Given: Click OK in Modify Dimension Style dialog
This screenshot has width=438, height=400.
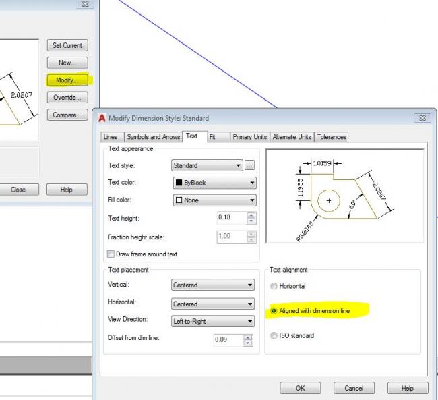Looking at the screenshot, I should pyautogui.click(x=301, y=388).
